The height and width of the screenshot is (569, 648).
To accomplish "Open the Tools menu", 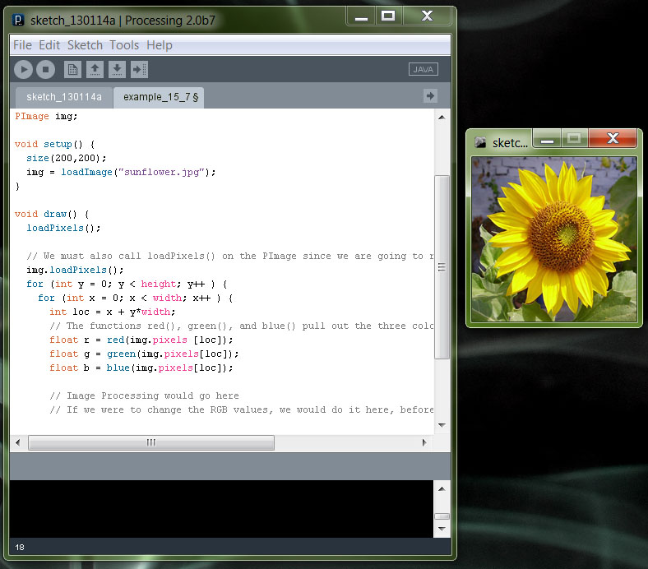I will click(124, 45).
